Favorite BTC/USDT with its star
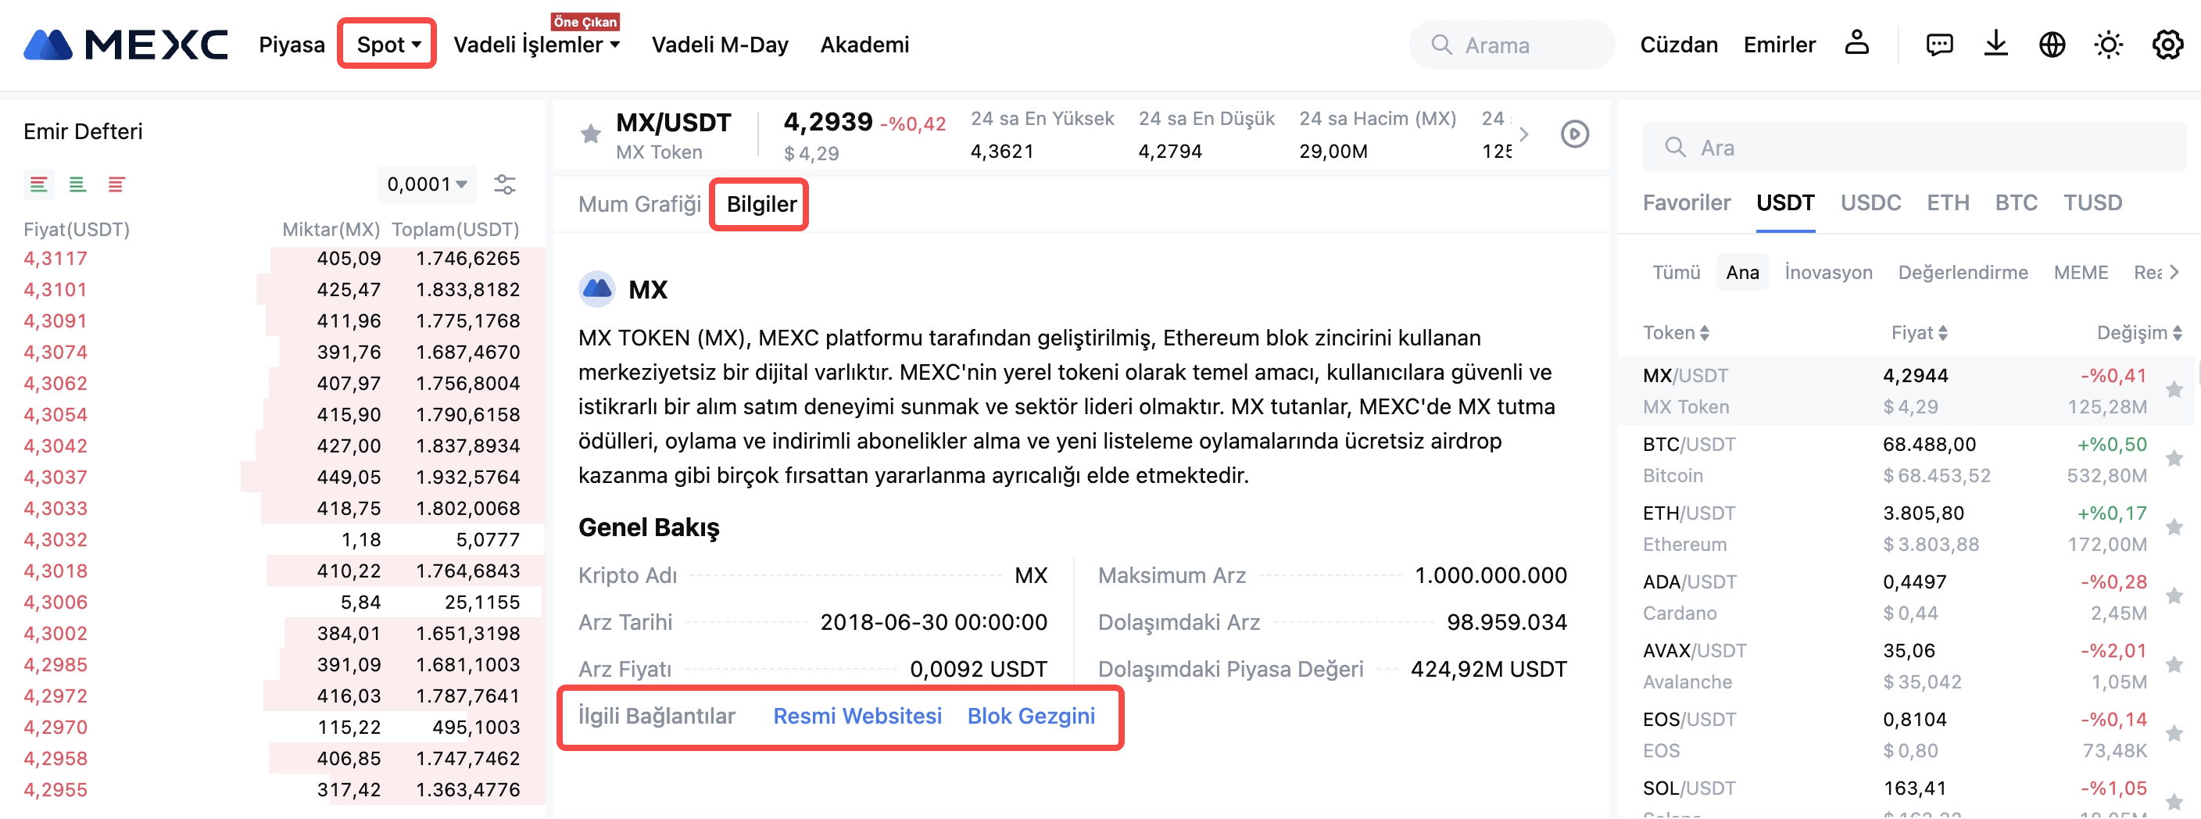Screen dimensions: 2201x819 (2174, 460)
